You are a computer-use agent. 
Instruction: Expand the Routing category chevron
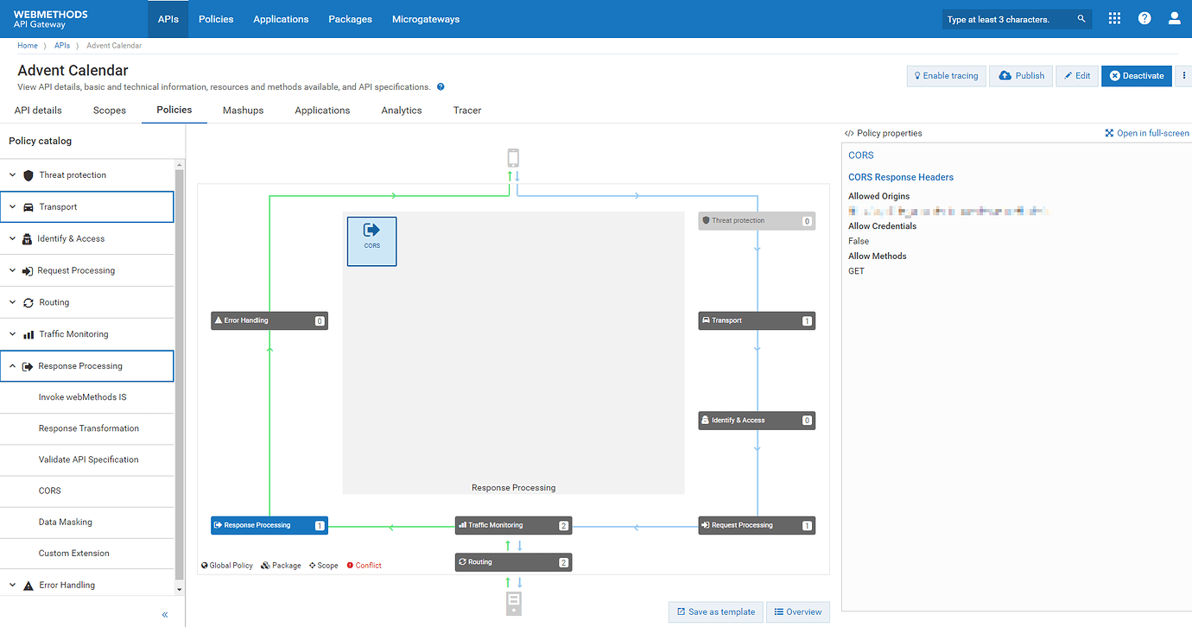coord(12,303)
